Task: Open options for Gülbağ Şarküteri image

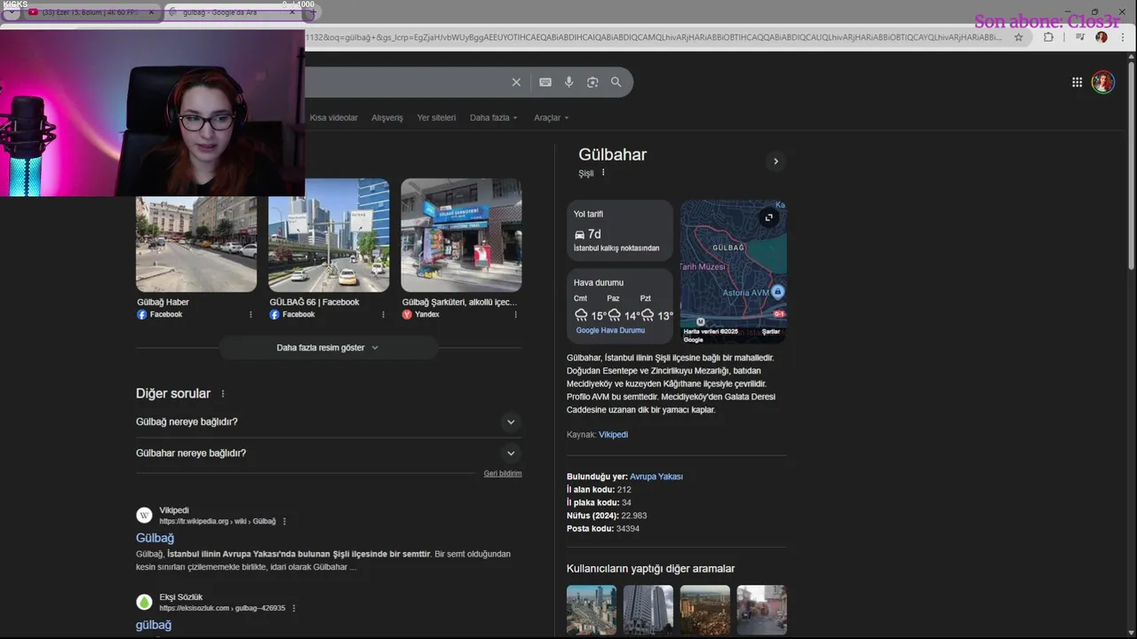Action: coord(515,314)
